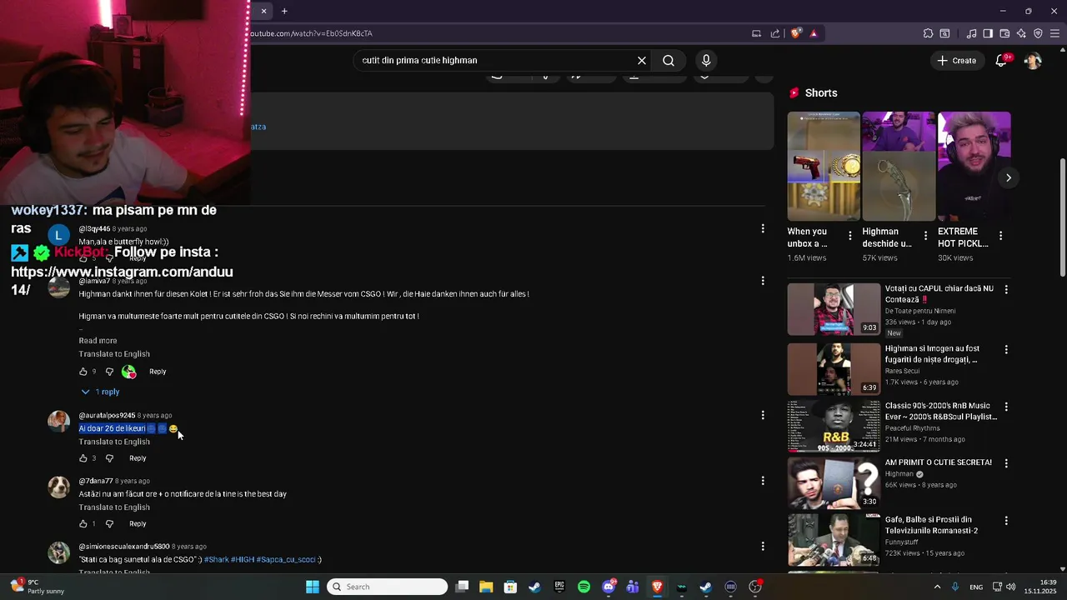Open 'When you unbox a...' Short thumbnail

pyautogui.click(x=824, y=166)
